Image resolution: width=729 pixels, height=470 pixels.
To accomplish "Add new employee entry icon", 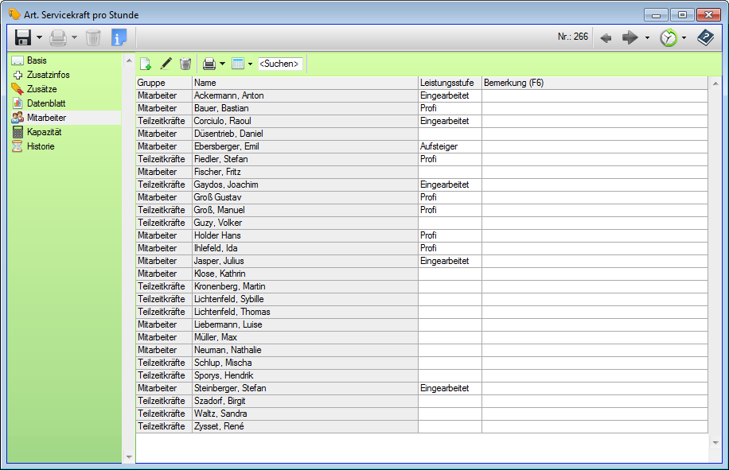I will click(146, 64).
